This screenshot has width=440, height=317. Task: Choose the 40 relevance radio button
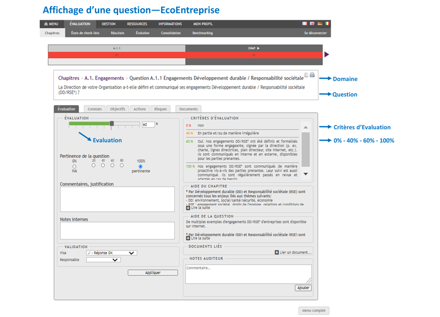pos(103,165)
